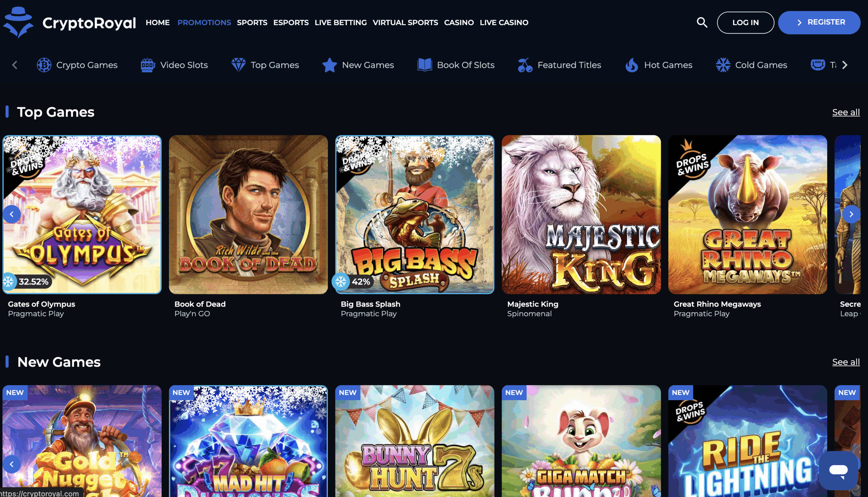Click the Featured Titles cherry icon

point(525,65)
